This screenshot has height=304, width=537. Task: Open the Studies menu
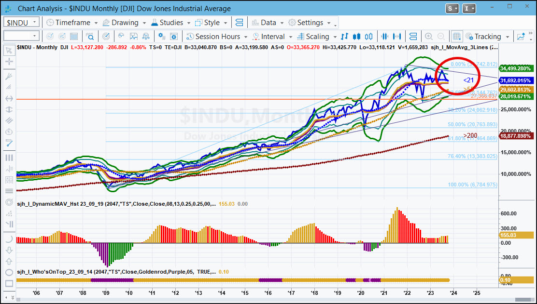tap(170, 23)
